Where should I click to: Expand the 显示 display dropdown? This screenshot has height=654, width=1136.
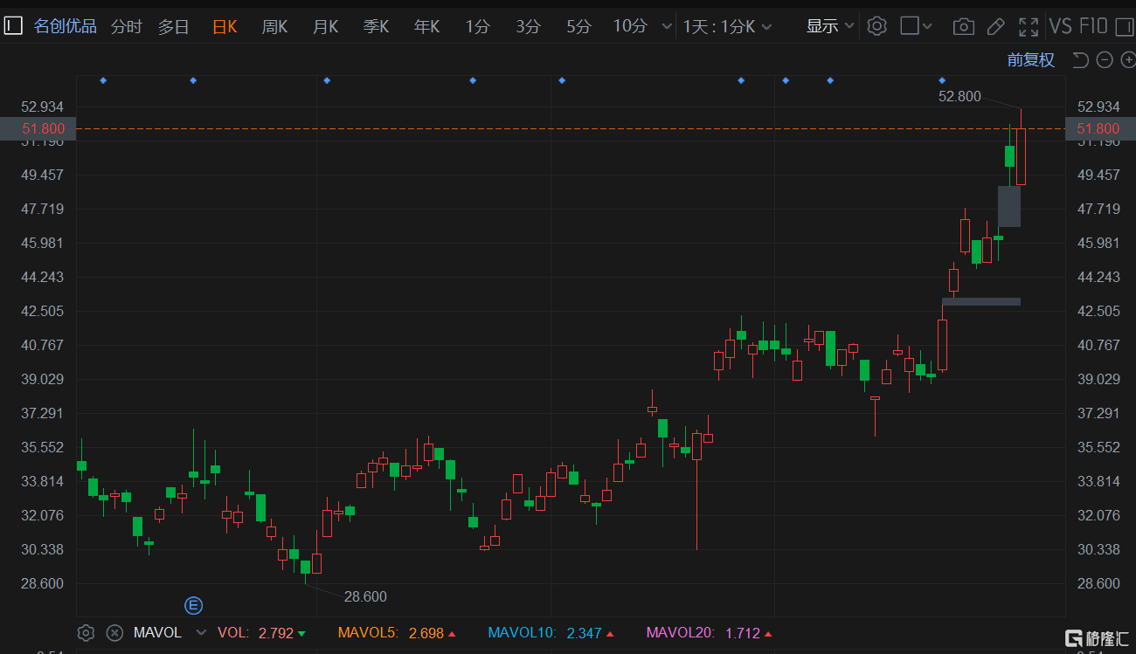point(829,26)
